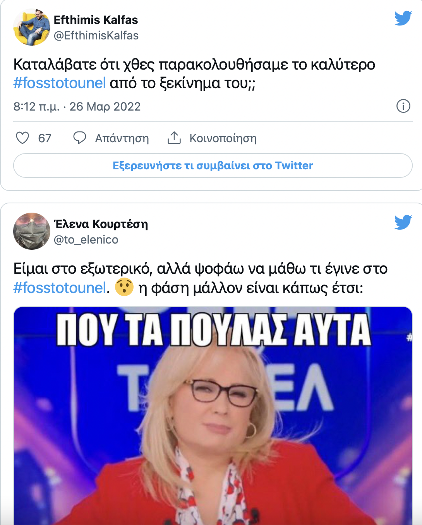This screenshot has height=525, width=422.
Task: Open the @to_elenico handle link
Action: click(x=86, y=240)
